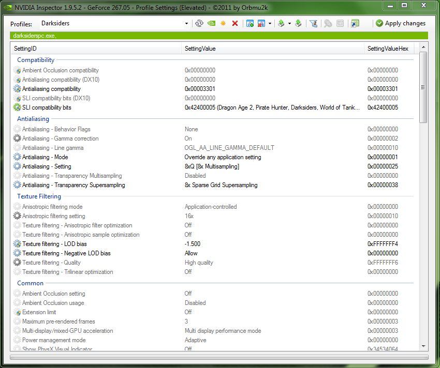Click 8xQ [8x Multisampling] value
Screen dimensions: 440x368
coord(212,166)
